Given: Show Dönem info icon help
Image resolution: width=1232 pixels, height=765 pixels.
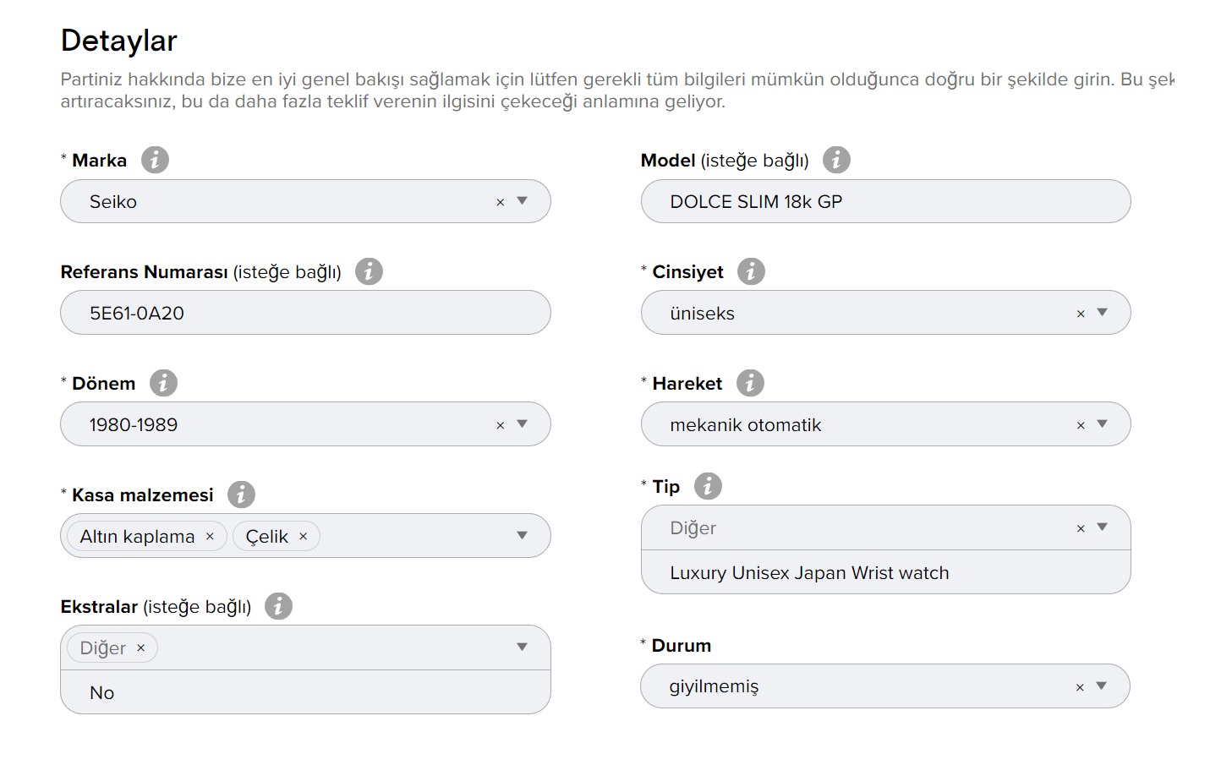Looking at the screenshot, I should pyautogui.click(x=163, y=383).
